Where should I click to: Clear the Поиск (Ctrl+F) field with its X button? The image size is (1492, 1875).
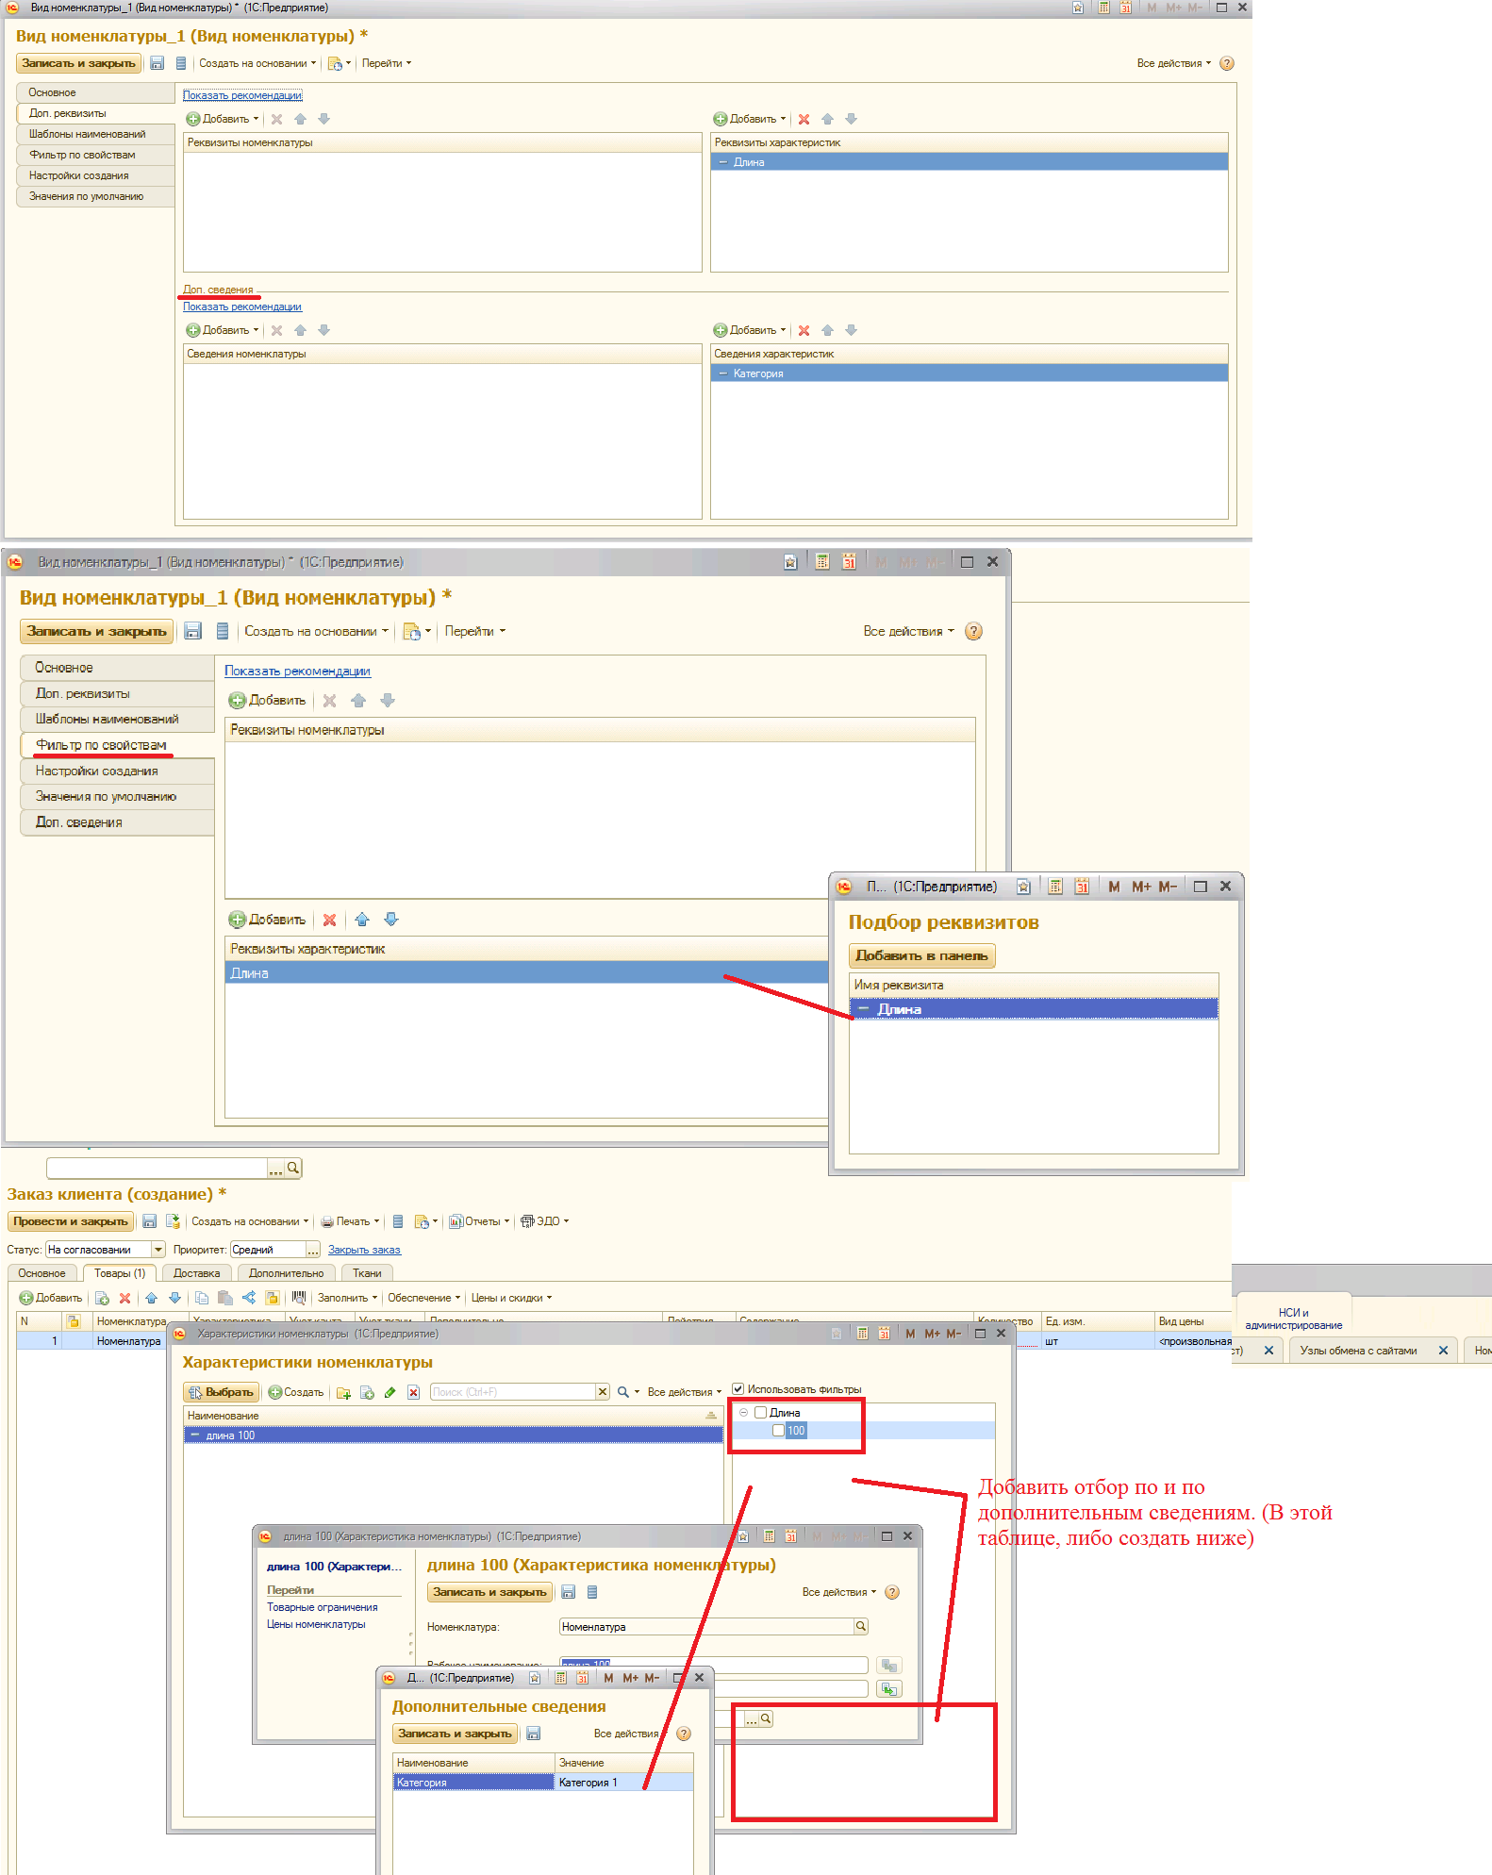(603, 1392)
